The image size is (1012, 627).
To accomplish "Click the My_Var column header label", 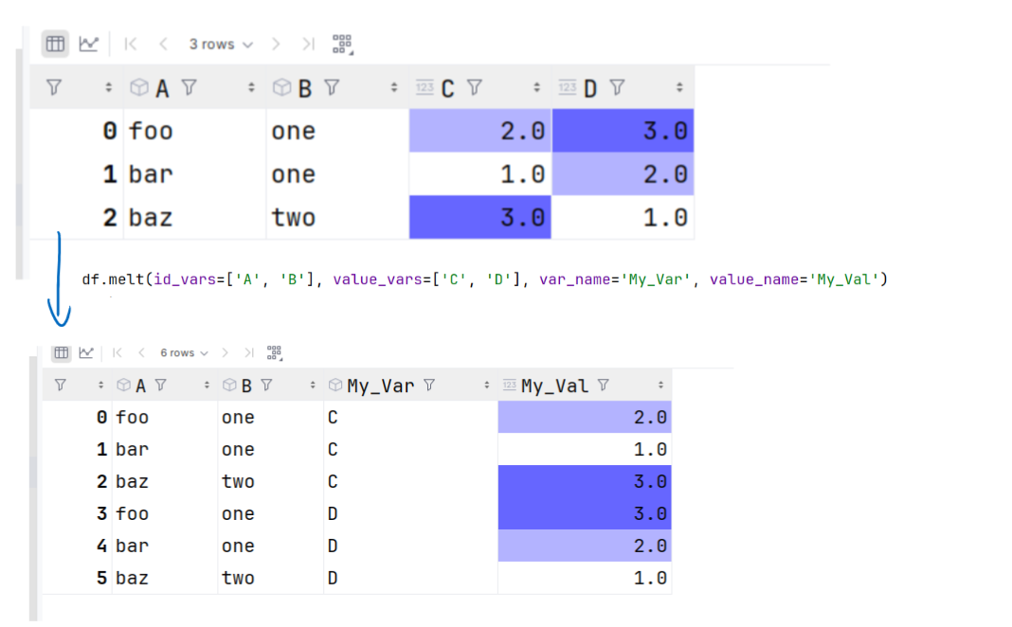I will click(x=381, y=385).
